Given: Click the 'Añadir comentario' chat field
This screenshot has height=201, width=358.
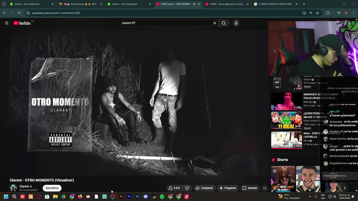Looking at the screenshot, I should click(x=339, y=176).
